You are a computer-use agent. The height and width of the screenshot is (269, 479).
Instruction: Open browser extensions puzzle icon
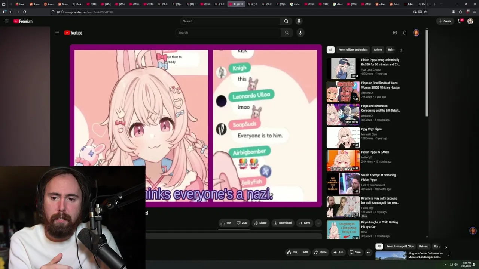[x=460, y=12]
